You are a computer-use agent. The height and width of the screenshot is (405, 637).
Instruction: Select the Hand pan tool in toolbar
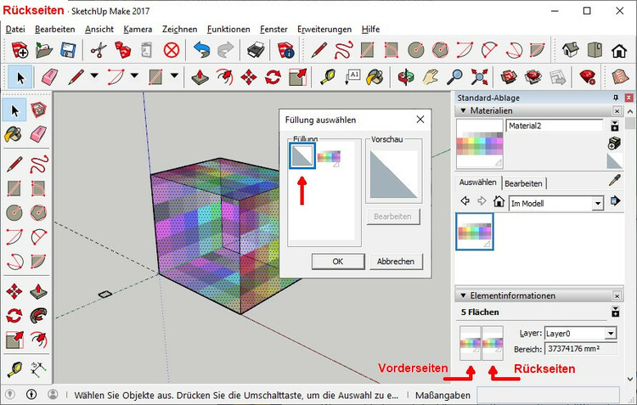point(431,77)
